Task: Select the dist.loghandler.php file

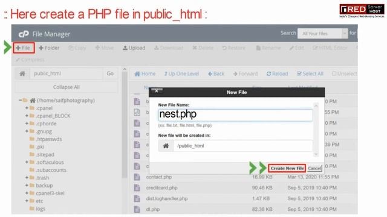Action: pos(167,198)
